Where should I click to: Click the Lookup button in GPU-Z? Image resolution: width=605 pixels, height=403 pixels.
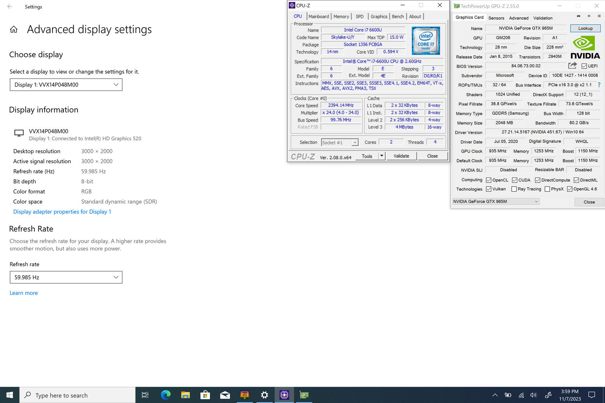pos(585,28)
